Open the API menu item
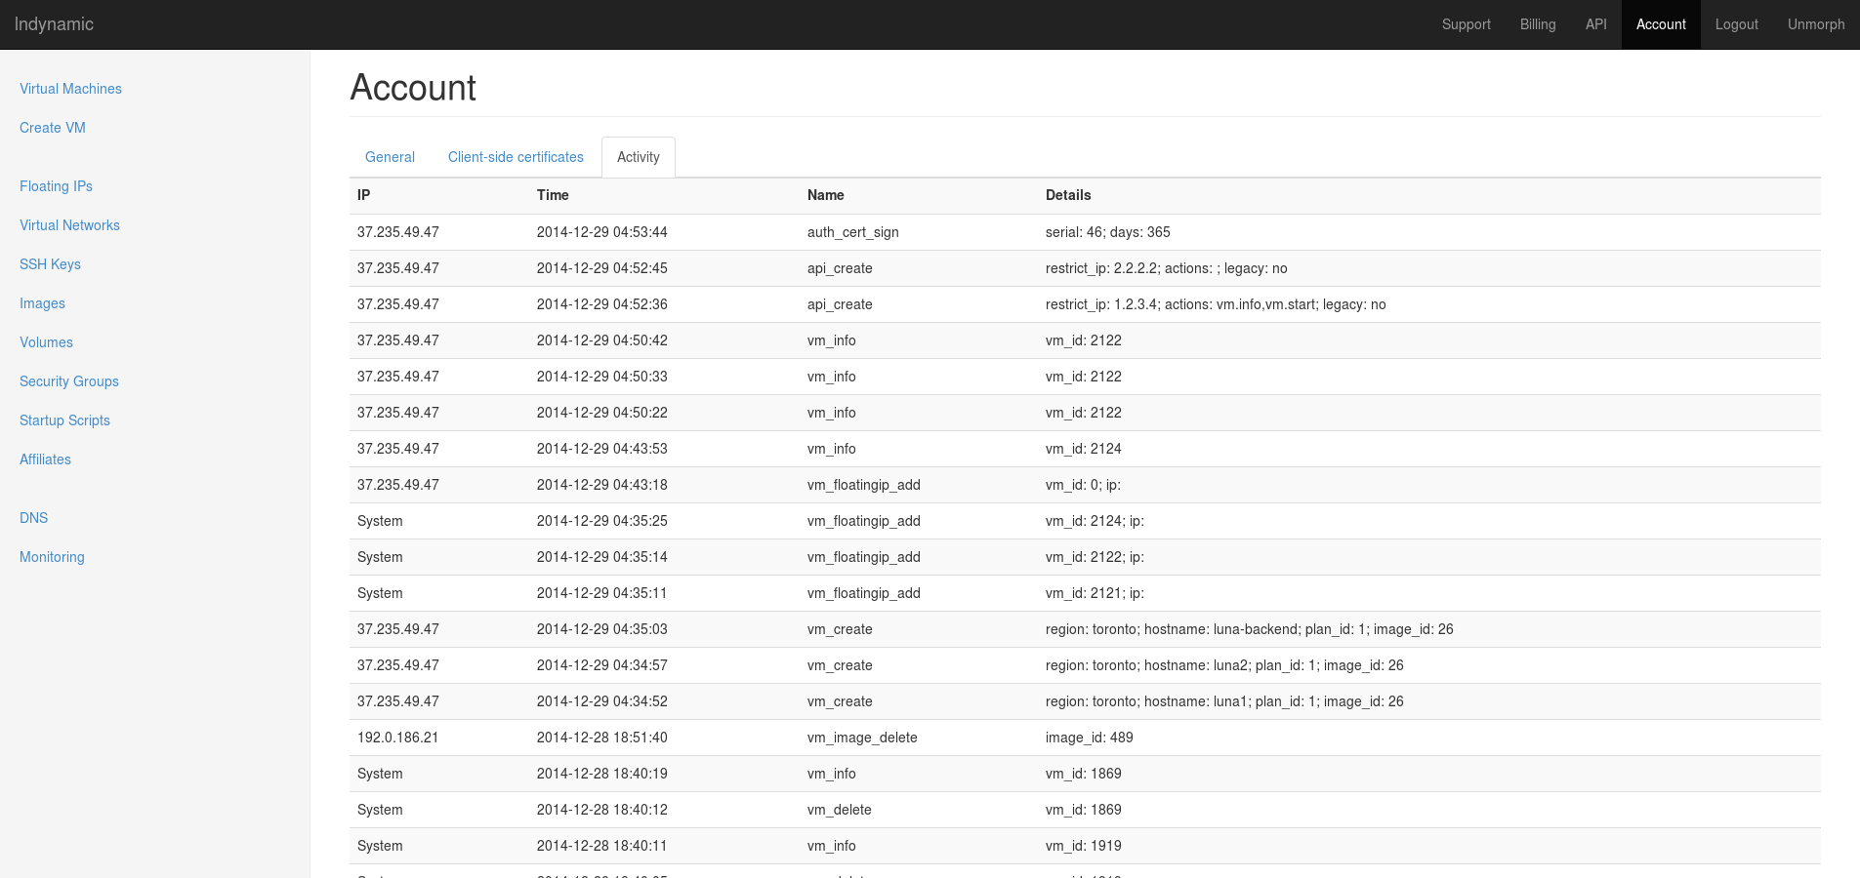 point(1595,24)
